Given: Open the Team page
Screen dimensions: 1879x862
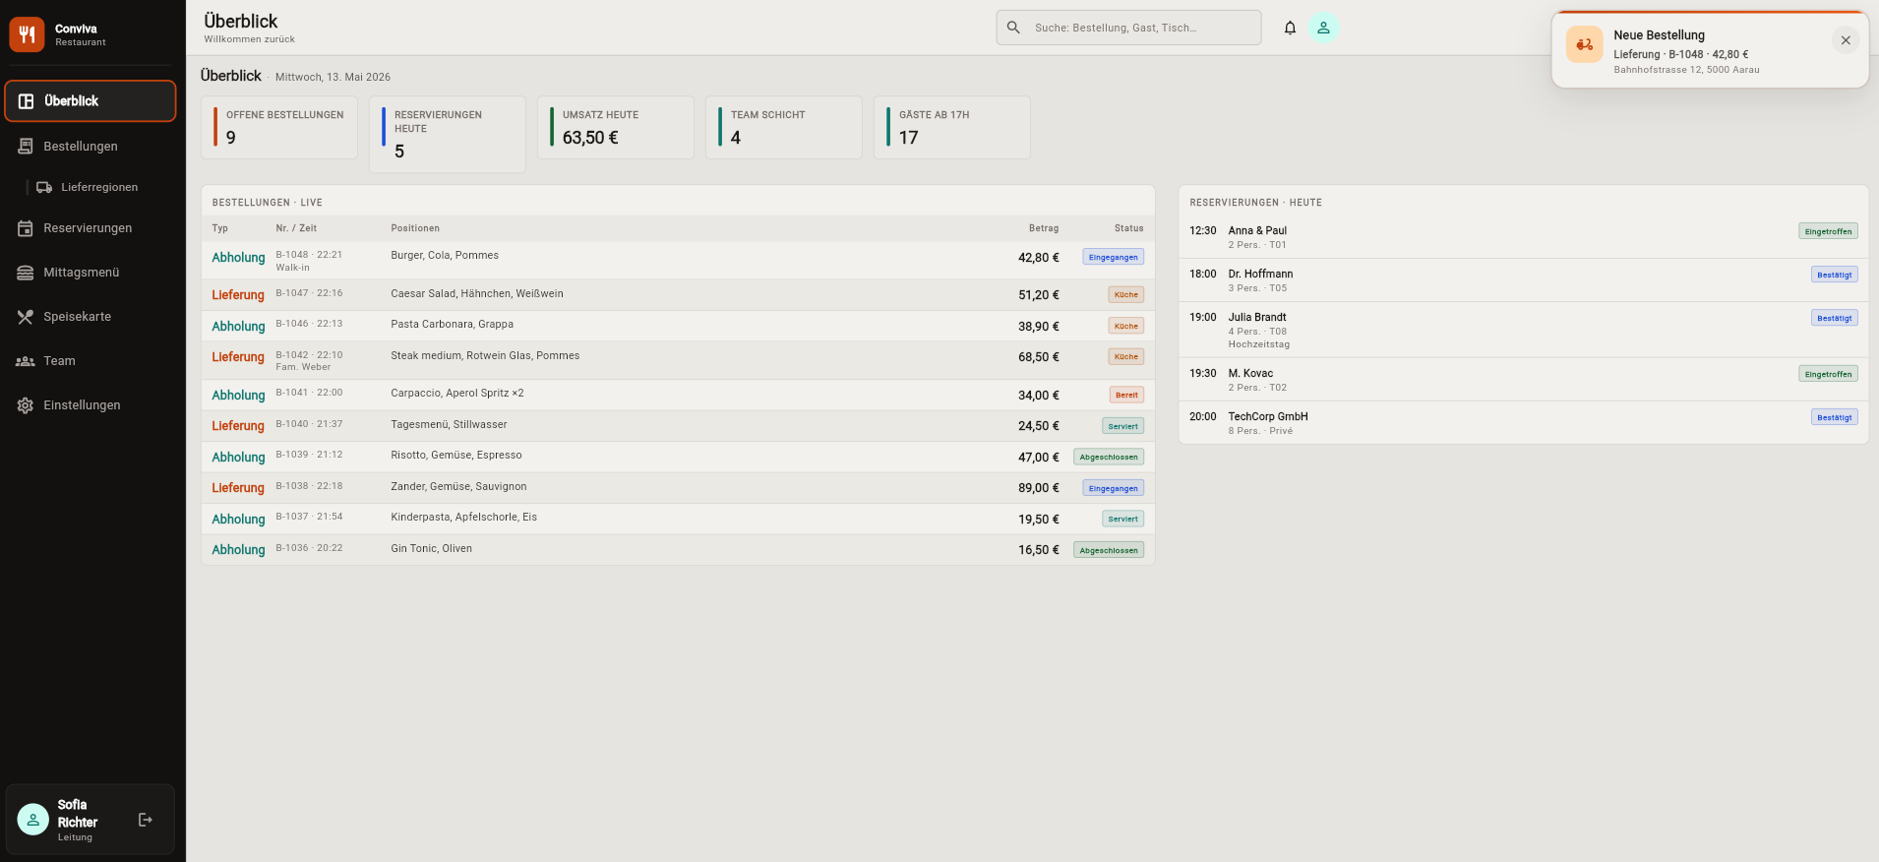Looking at the screenshot, I should pyautogui.click(x=91, y=361).
